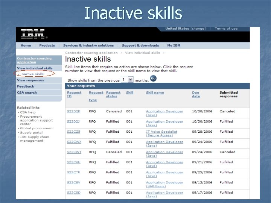This screenshot has height=203, width=271.
Task: Open Application Developer (Java) skill for S22D2J
Action: (x=164, y=123)
